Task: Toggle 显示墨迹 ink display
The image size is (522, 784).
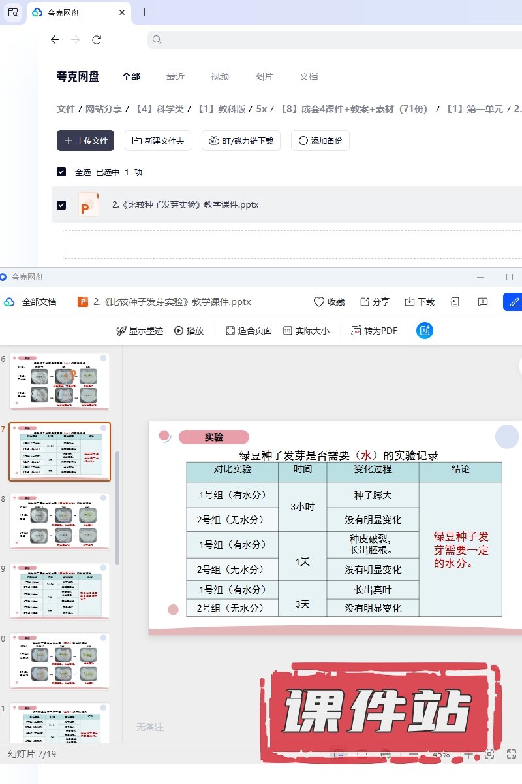Action: (x=139, y=331)
